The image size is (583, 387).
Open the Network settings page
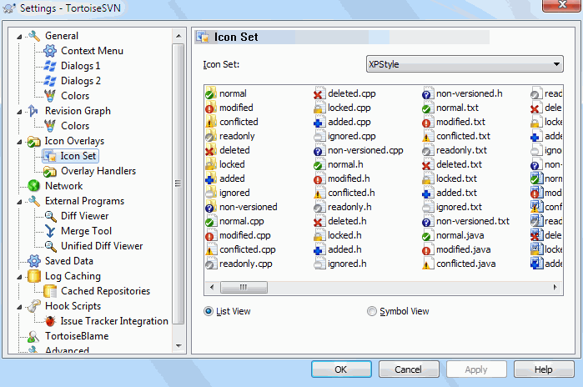pyautogui.click(x=63, y=186)
